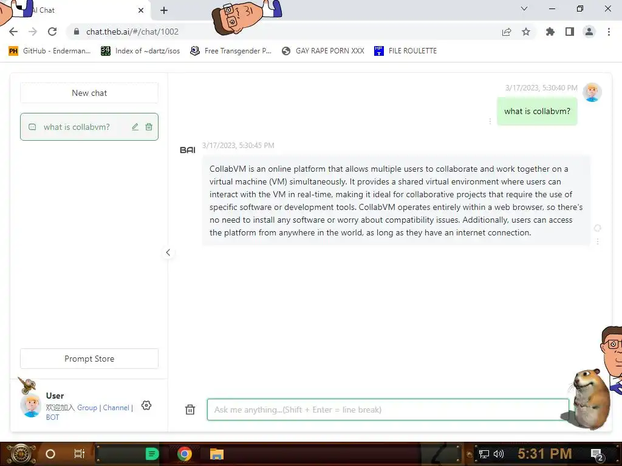Open network icon in system tray
Image resolution: width=622 pixels, height=466 pixels.
click(x=484, y=454)
